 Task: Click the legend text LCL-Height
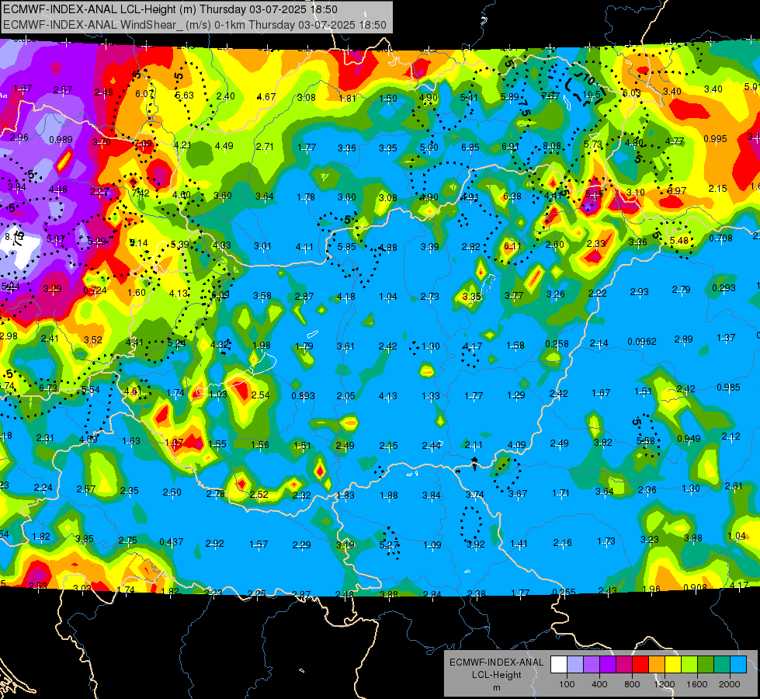click(x=496, y=675)
